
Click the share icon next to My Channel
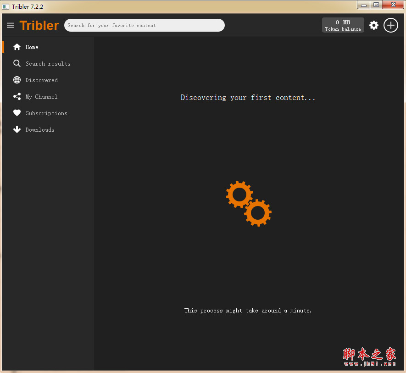click(17, 97)
